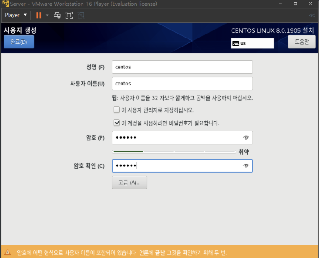319x258 pixels.
Task: Minimize the VMware Player window
Action: click(280, 4)
